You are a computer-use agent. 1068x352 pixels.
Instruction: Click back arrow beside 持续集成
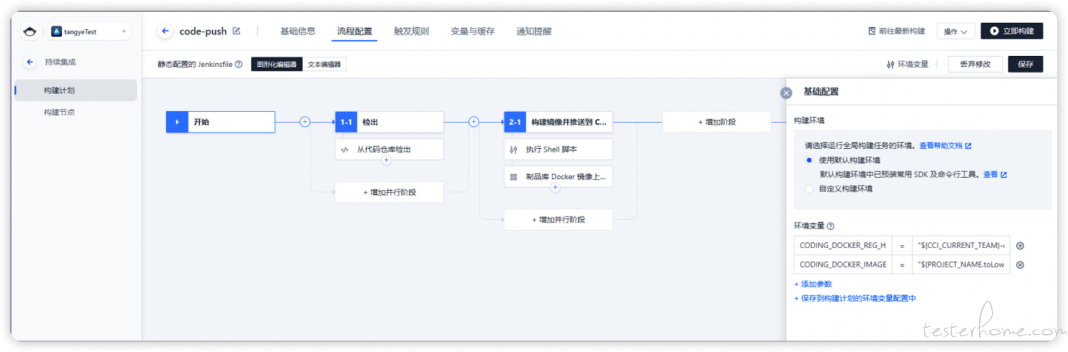(x=30, y=62)
